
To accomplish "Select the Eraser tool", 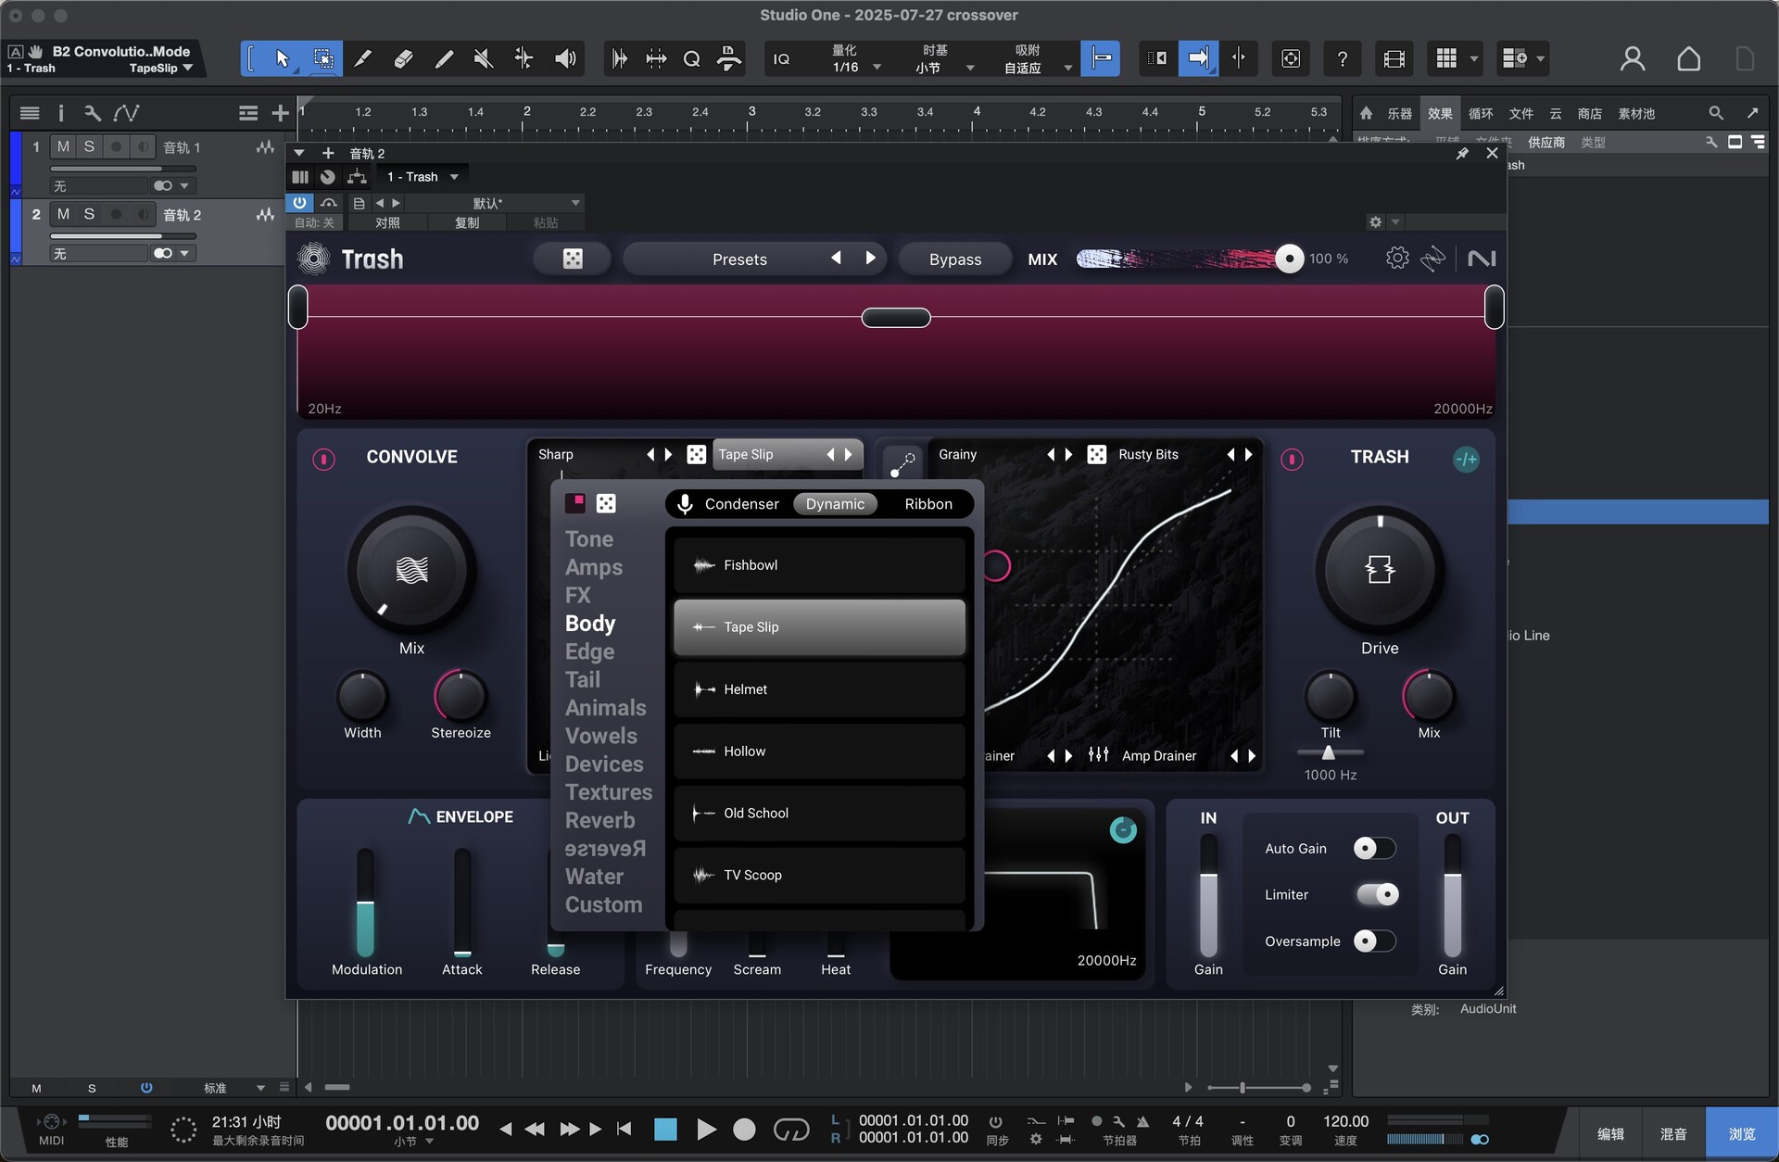I will pos(403,59).
